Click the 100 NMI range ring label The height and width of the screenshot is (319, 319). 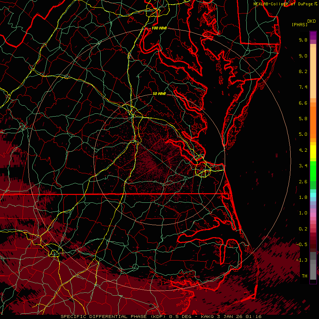point(159,28)
